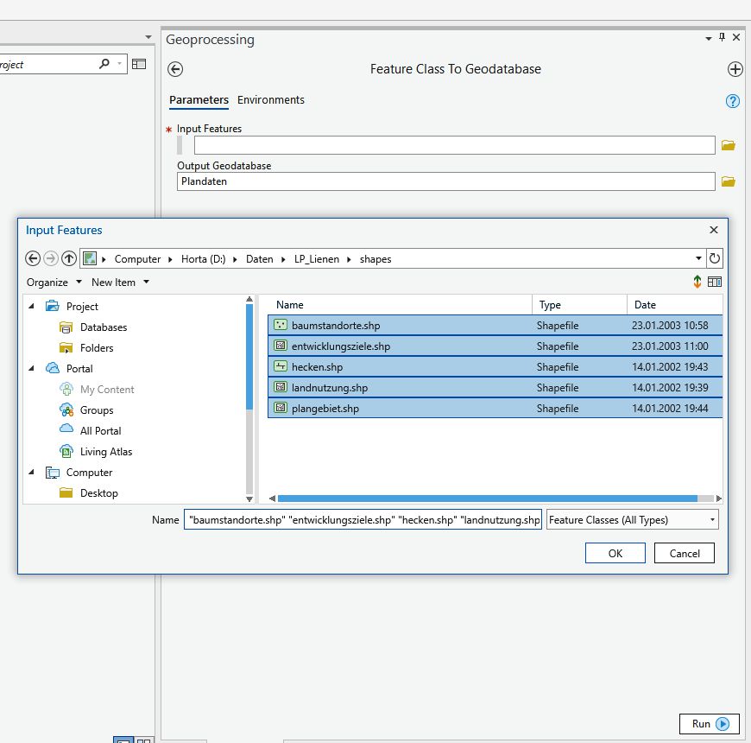Open the New Item dropdown
The height and width of the screenshot is (743, 751).
(x=120, y=283)
